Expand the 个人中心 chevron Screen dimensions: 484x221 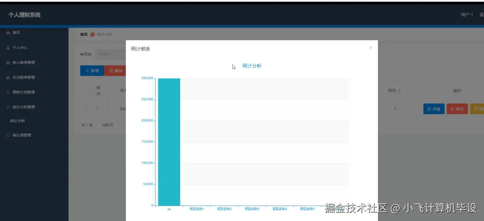(x=62, y=47)
